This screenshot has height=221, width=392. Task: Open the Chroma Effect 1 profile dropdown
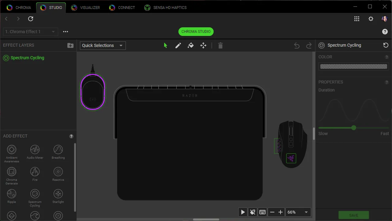[x=31, y=32]
